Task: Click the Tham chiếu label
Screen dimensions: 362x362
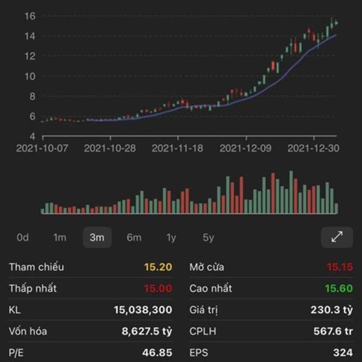Action: pyautogui.click(x=36, y=267)
